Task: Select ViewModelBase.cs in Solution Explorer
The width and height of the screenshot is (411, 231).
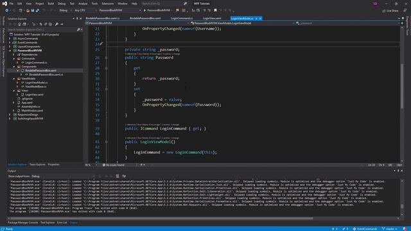Action: coord(36,87)
